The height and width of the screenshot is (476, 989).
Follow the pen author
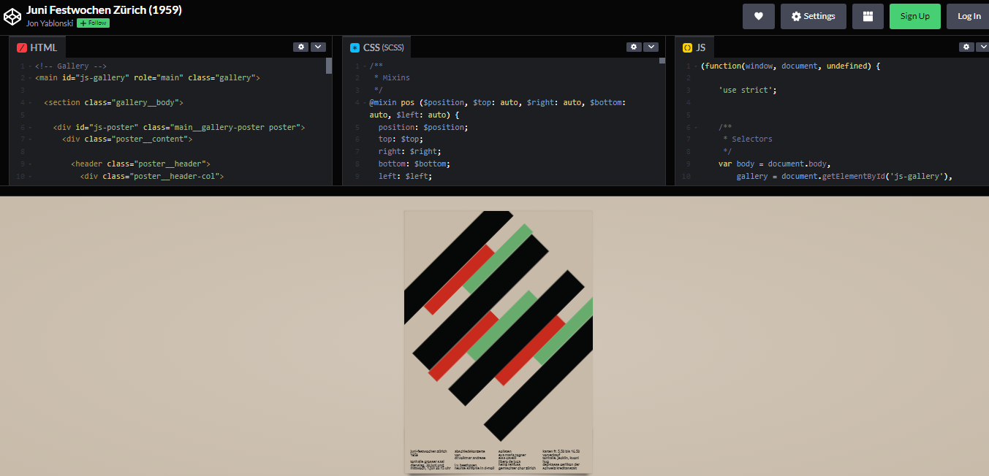[x=93, y=23]
